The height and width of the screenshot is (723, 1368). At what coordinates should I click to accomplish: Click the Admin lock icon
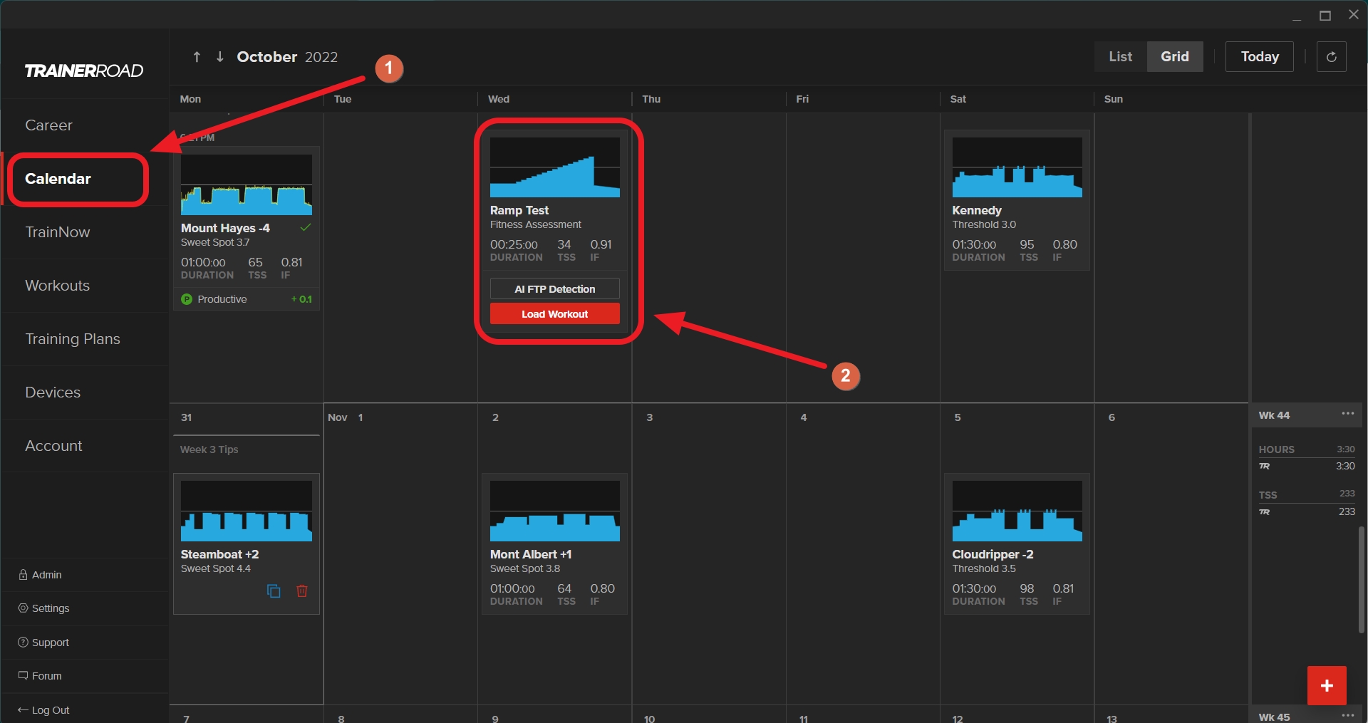[x=24, y=574]
